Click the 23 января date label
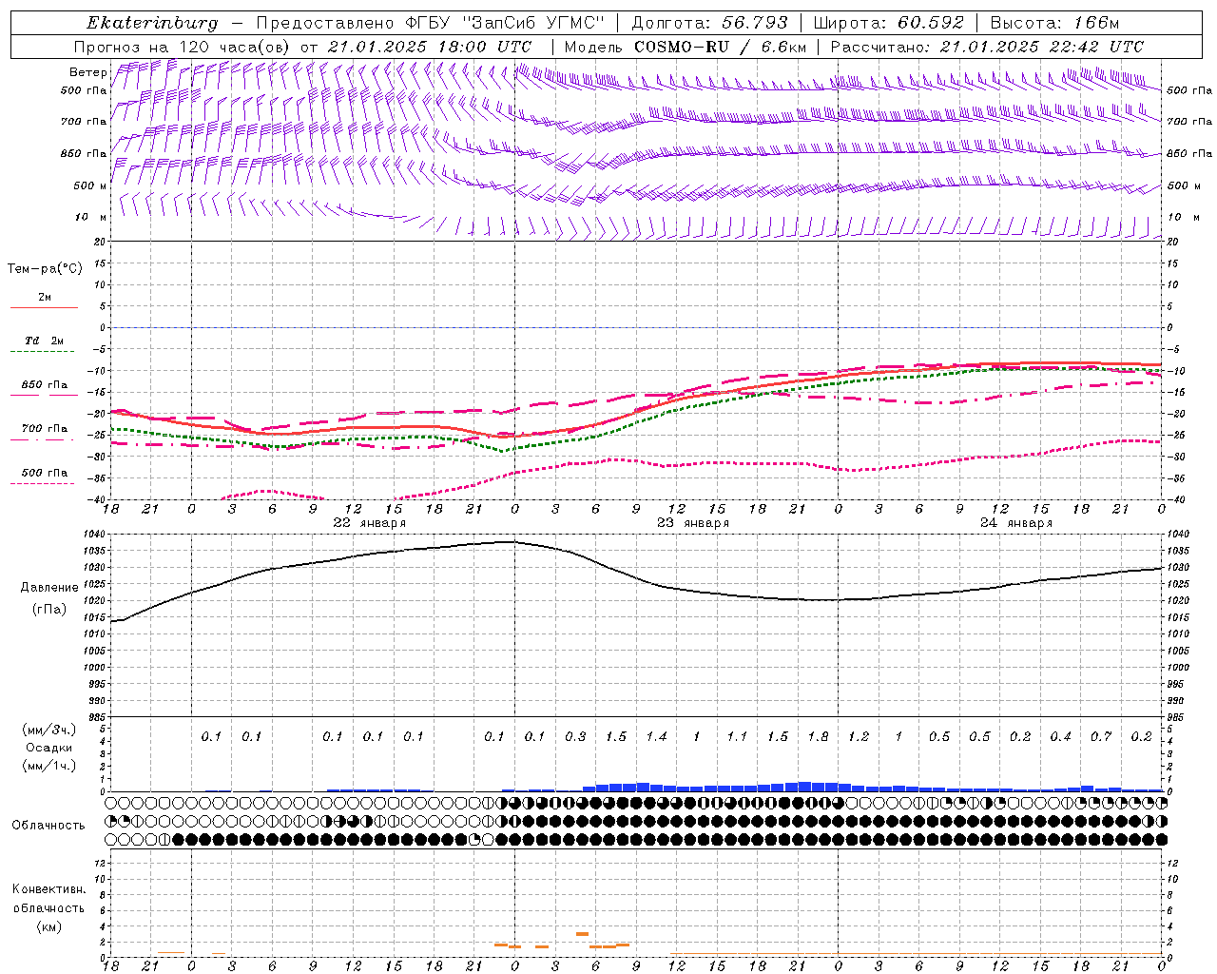 tap(693, 523)
